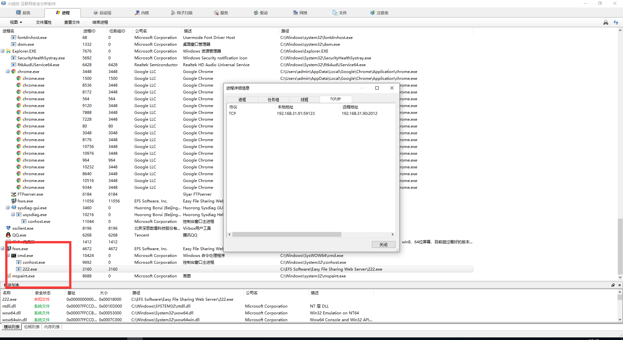Click the conhost.exe icon with PID 9692
This screenshot has width=623, height=340.
pos(19,262)
